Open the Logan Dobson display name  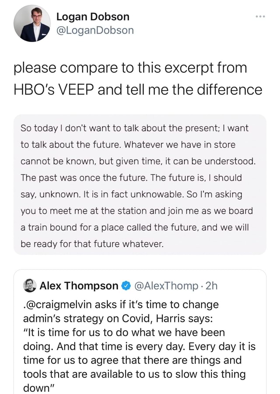(x=93, y=17)
